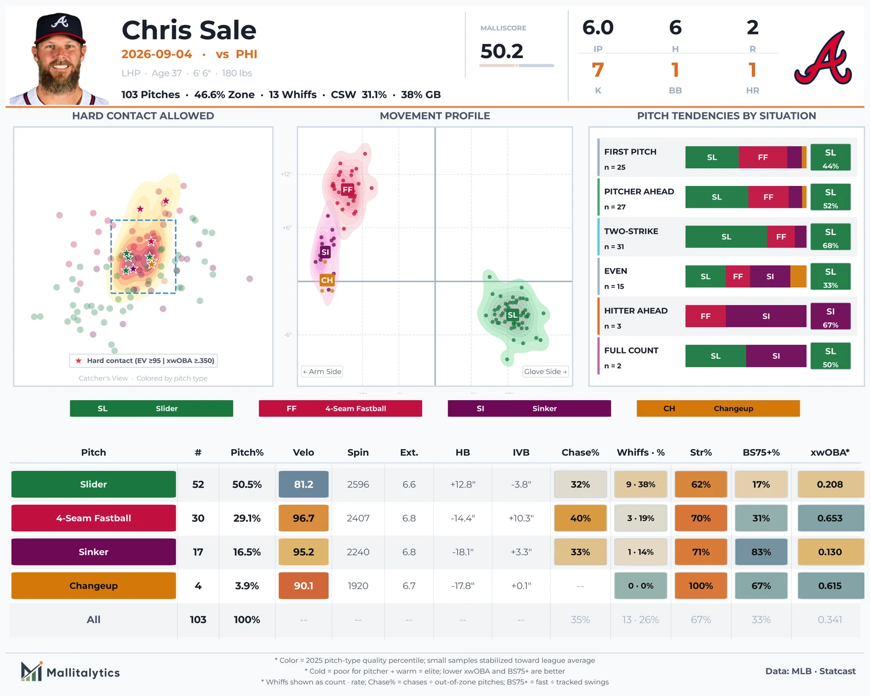Click the Sinker 95.2 velo cell
Viewport: 870px width, 696px height.
[303, 552]
